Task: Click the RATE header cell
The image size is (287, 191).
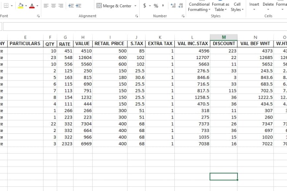Action: pos(65,44)
